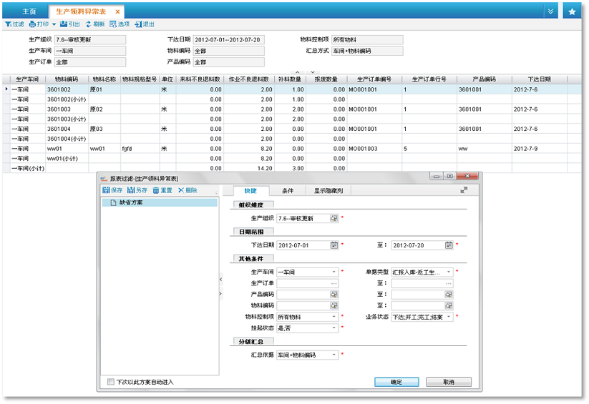Expand the 业务状态 dropdown
The image size is (589, 404).
tap(449, 317)
